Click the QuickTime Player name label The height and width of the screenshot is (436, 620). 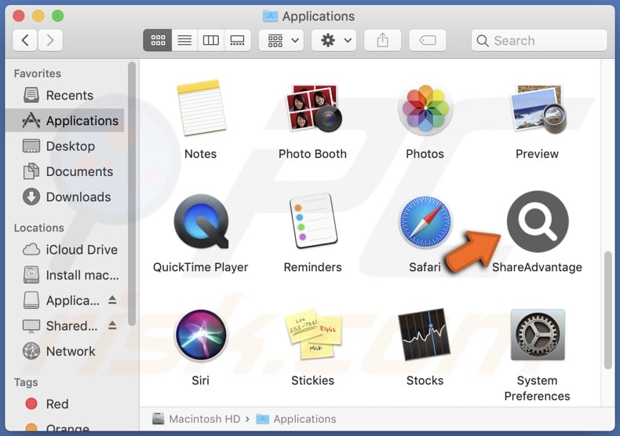[200, 267]
